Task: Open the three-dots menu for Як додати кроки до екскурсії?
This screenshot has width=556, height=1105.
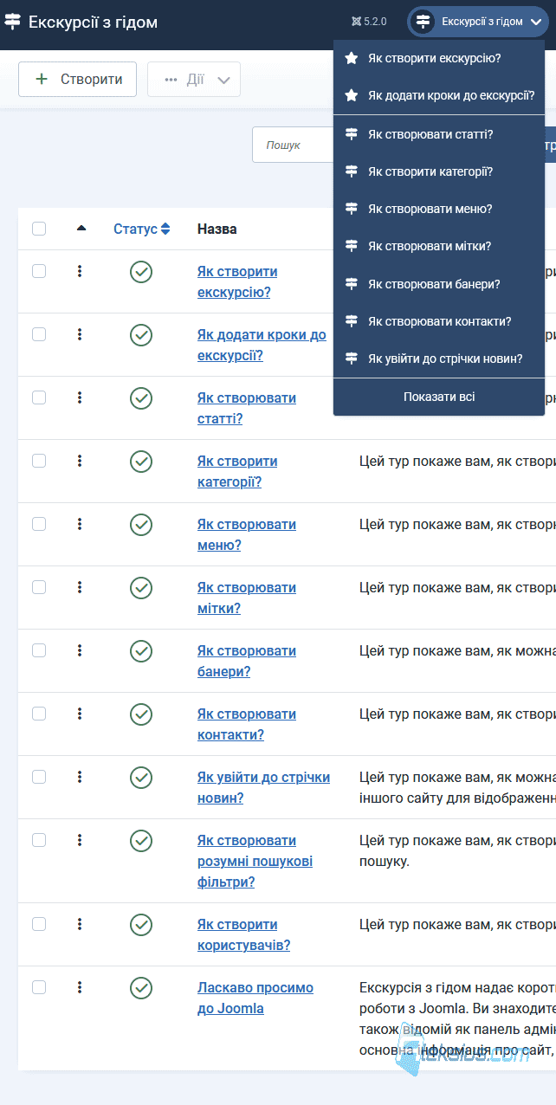Action: [80, 334]
